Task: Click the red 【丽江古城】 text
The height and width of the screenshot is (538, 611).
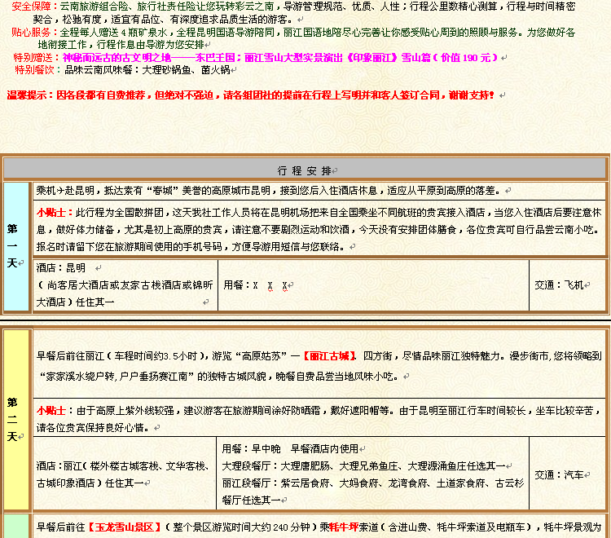Action: pos(329,356)
